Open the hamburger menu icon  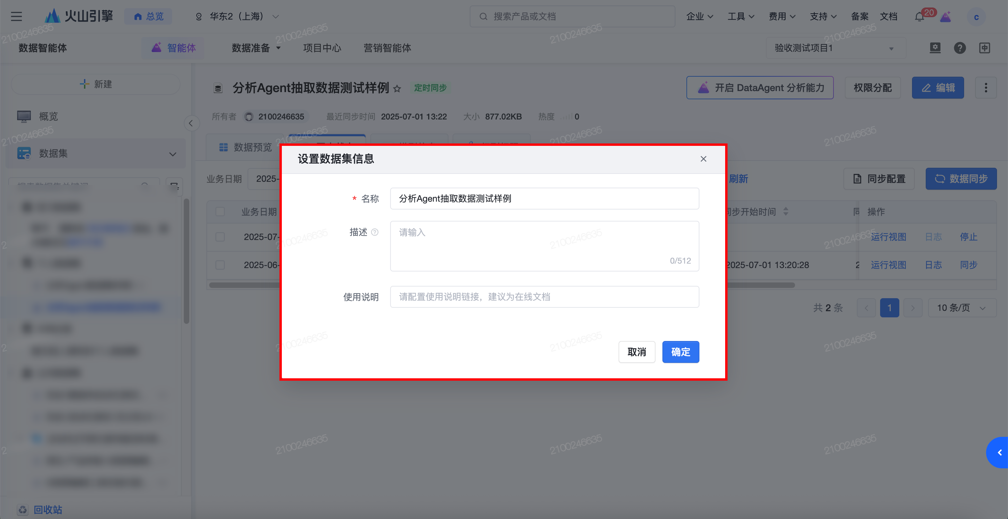coord(16,16)
